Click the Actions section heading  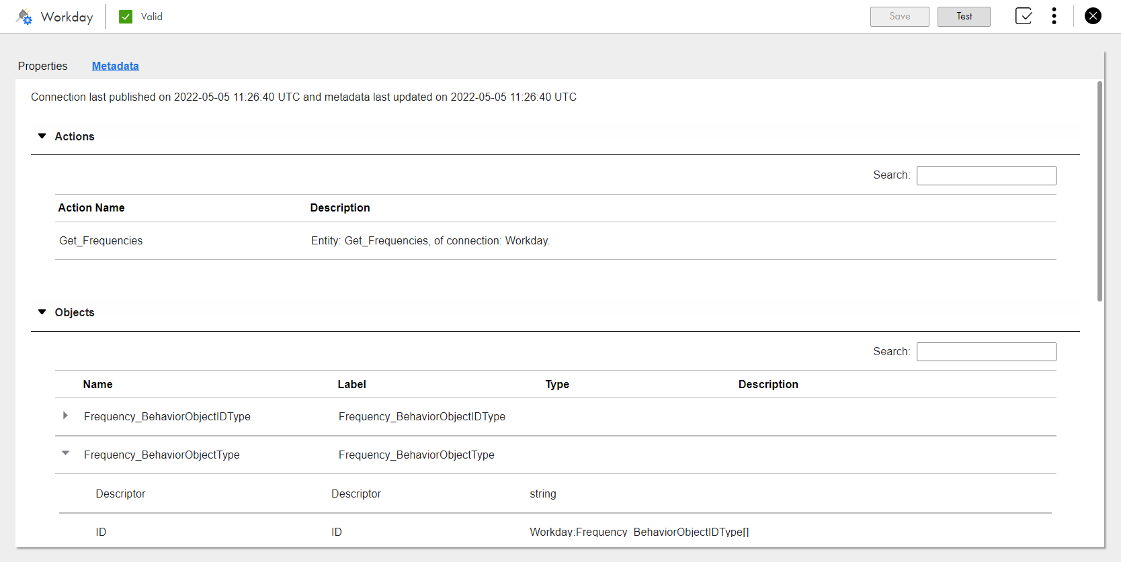click(75, 137)
